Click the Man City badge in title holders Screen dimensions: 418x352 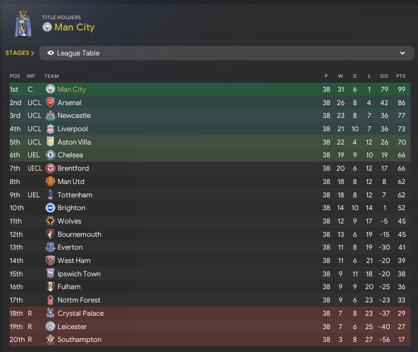coord(47,27)
